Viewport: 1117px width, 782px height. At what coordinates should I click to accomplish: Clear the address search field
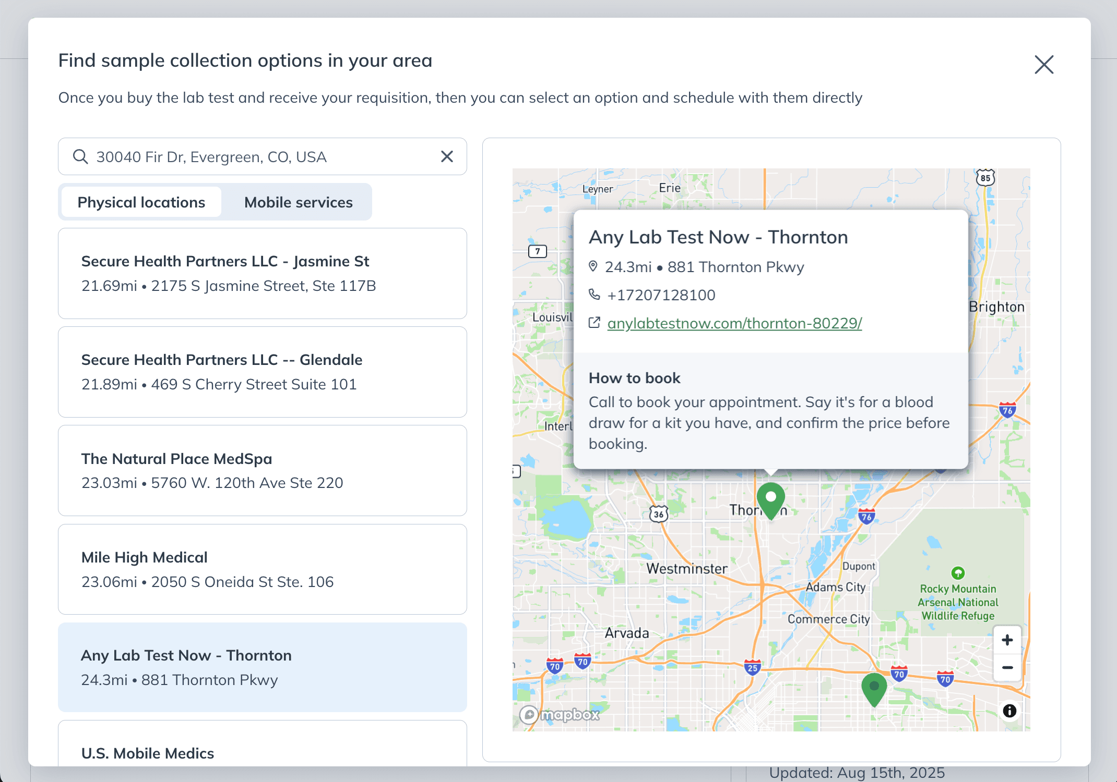coord(447,156)
